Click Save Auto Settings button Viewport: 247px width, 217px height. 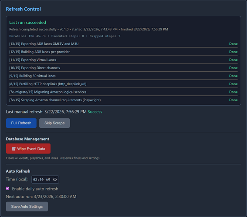tap(27, 207)
